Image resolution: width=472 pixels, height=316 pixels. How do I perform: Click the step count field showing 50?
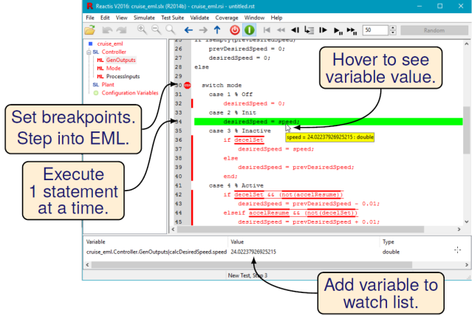(x=374, y=30)
